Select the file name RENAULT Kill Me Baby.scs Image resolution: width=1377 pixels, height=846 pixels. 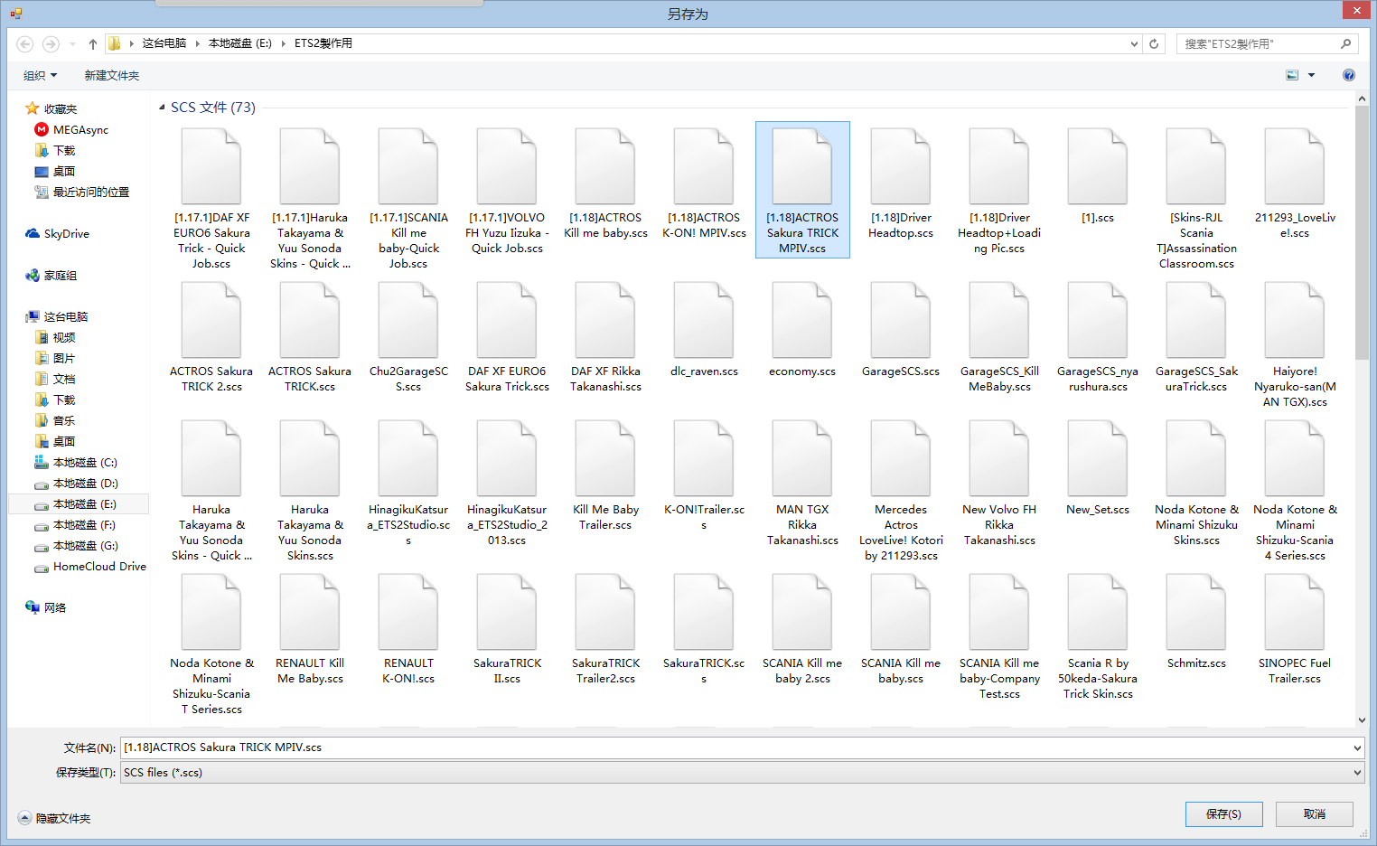point(310,671)
